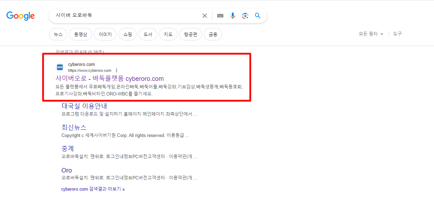Click the result description starting 모든 플랫폼에서
Screen dimensions: 434x199
coord(149,90)
